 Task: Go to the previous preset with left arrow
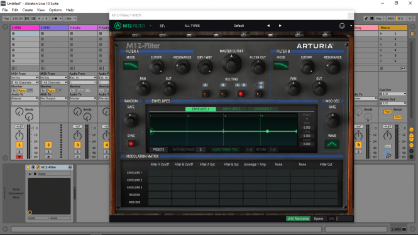268,26
